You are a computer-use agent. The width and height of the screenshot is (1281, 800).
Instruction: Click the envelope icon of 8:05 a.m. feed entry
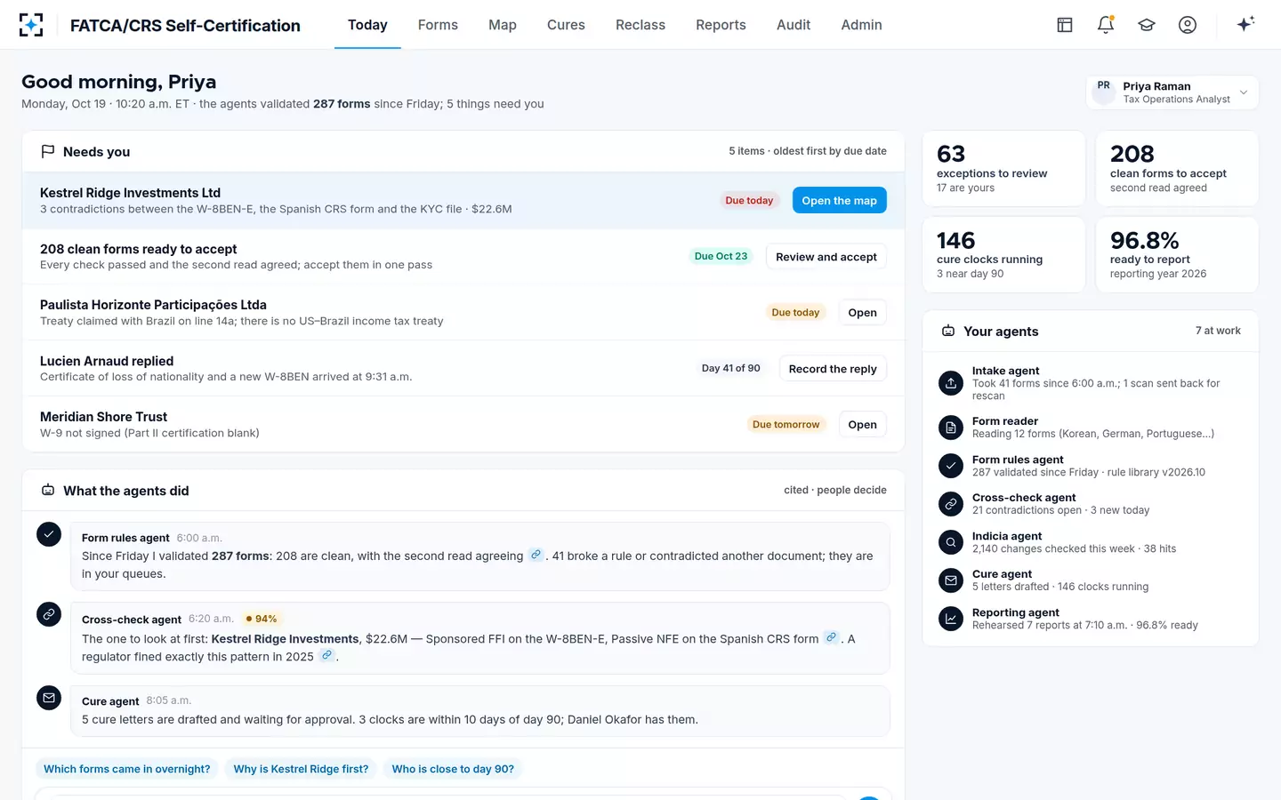coord(49,698)
